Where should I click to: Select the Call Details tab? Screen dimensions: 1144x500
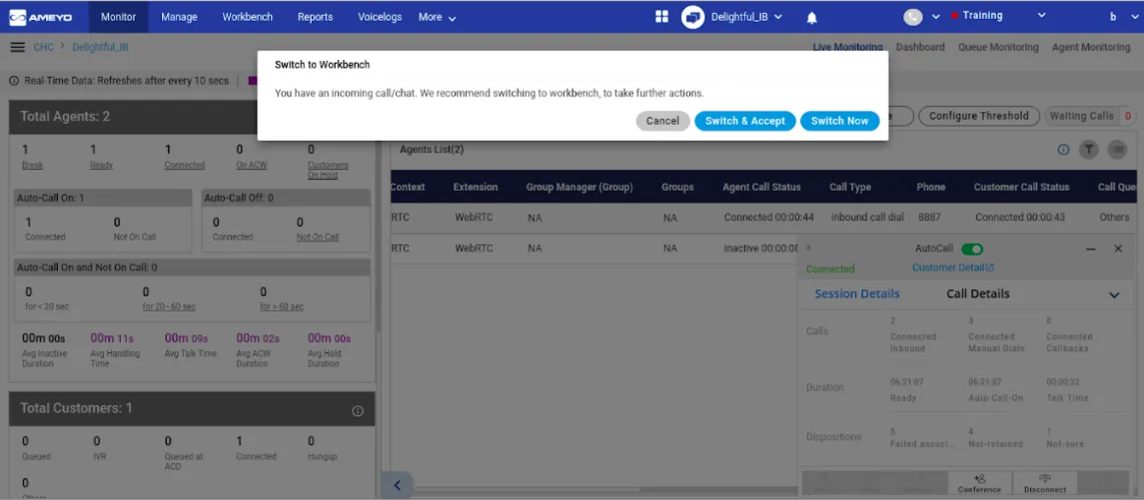[978, 293]
